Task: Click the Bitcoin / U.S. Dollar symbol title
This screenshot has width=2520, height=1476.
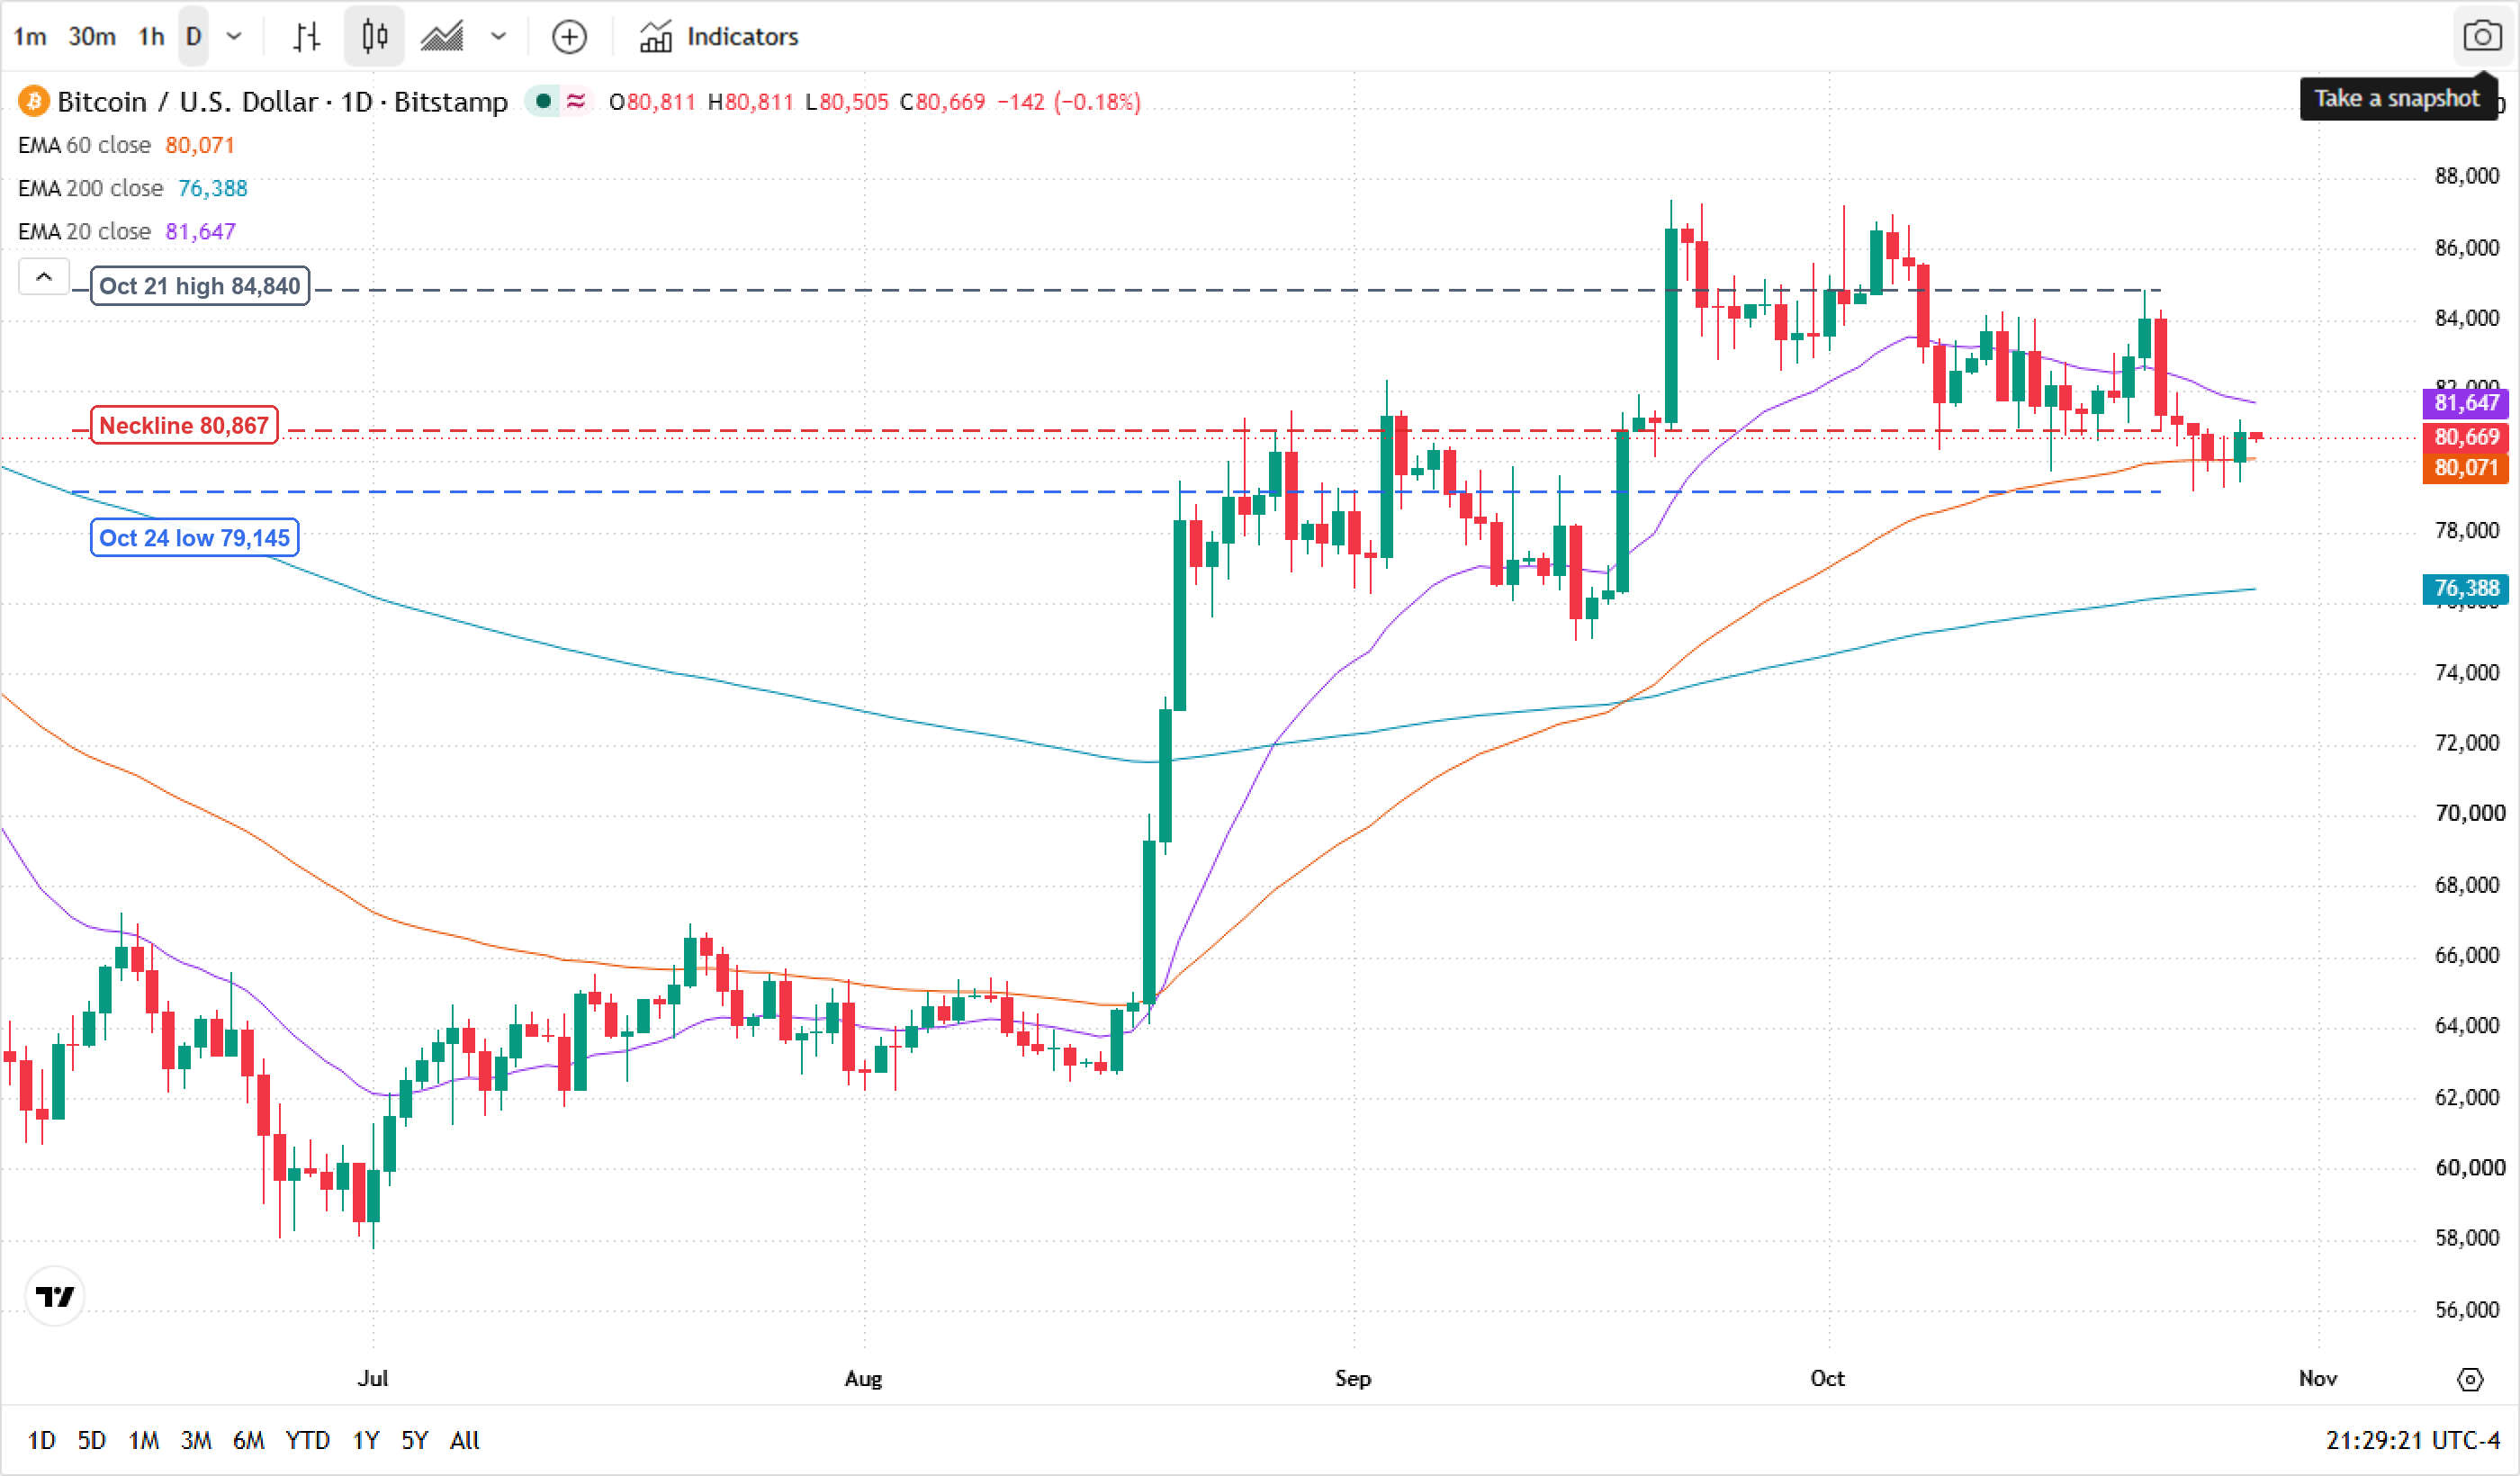Action: click(283, 101)
